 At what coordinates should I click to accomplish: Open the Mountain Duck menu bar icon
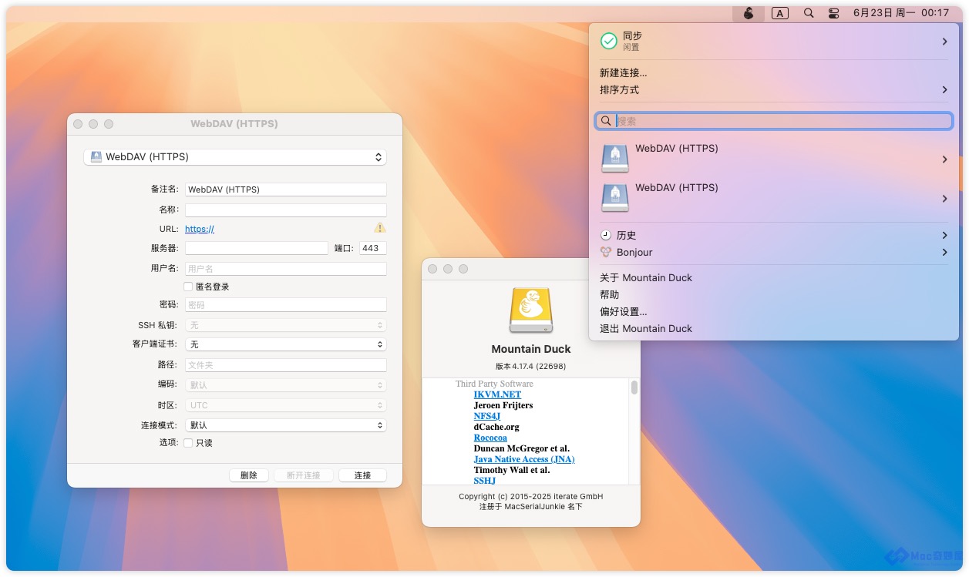click(748, 13)
